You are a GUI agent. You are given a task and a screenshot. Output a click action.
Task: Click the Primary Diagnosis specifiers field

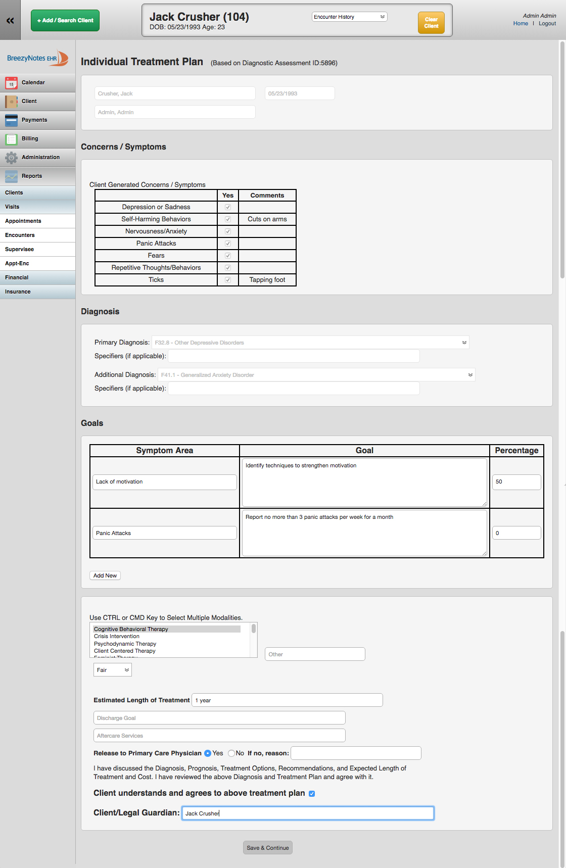294,356
